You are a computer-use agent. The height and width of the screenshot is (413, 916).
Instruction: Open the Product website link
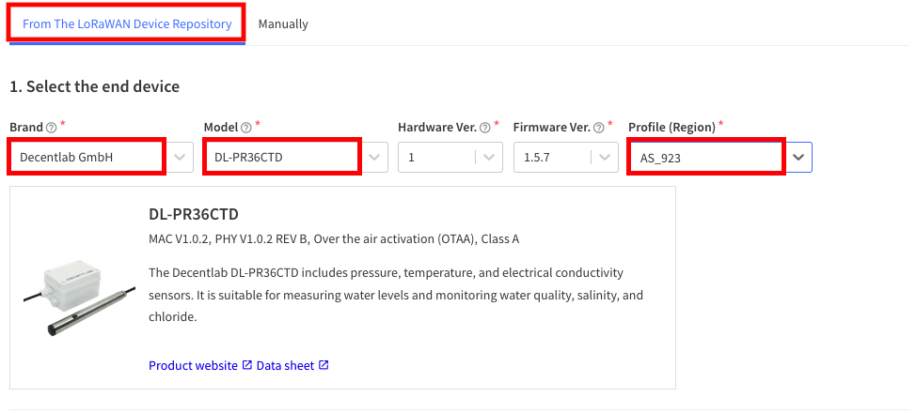click(x=194, y=365)
